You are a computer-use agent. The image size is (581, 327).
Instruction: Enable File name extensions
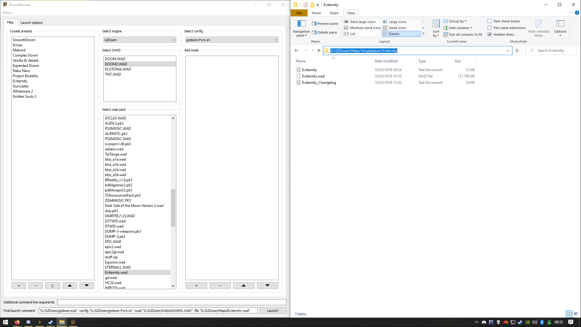tap(490, 28)
